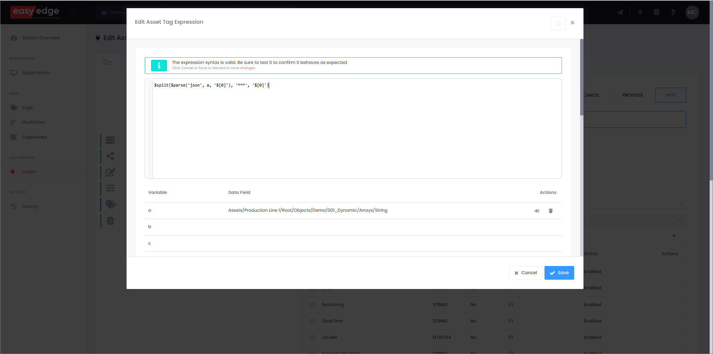
Task: Open the documentation book icon in the header
Action: [656, 12]
